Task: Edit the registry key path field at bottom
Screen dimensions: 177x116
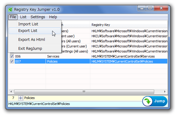Action: [x=75, y=104]
